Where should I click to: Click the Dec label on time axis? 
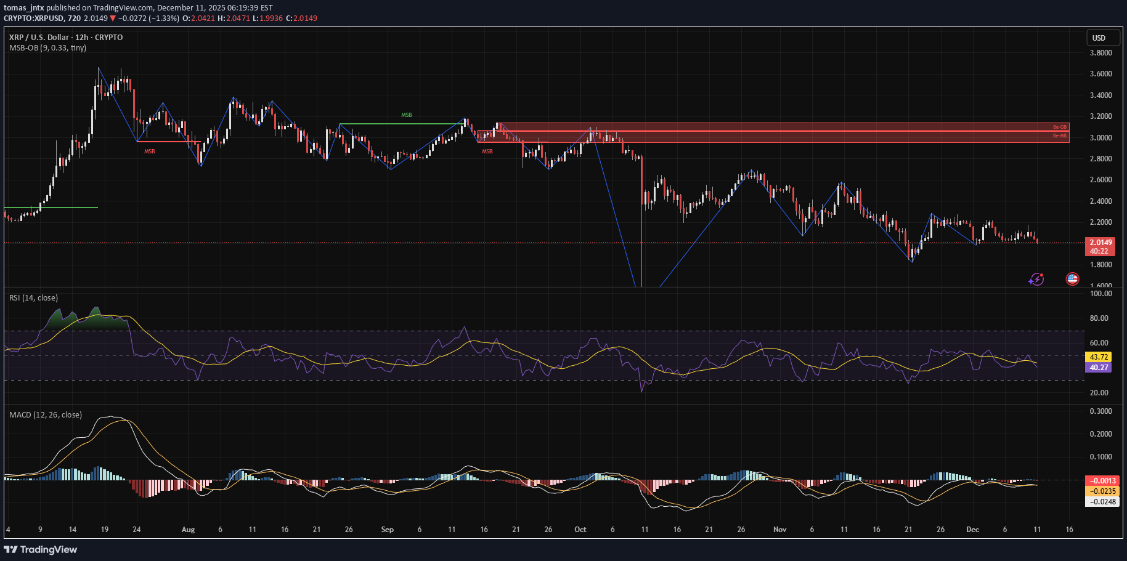(x=972, y=530)
